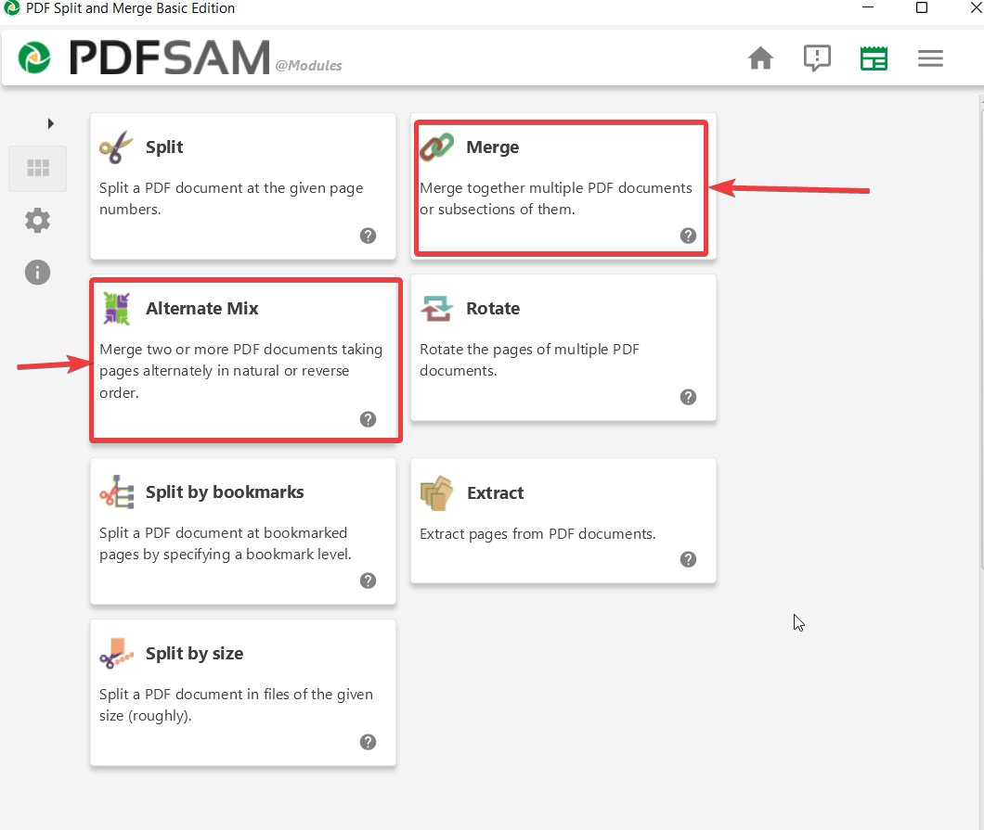Viewport: 984px width, 830px height.
Task: Click the title bar application icon
Action: (x=12, y=8)
